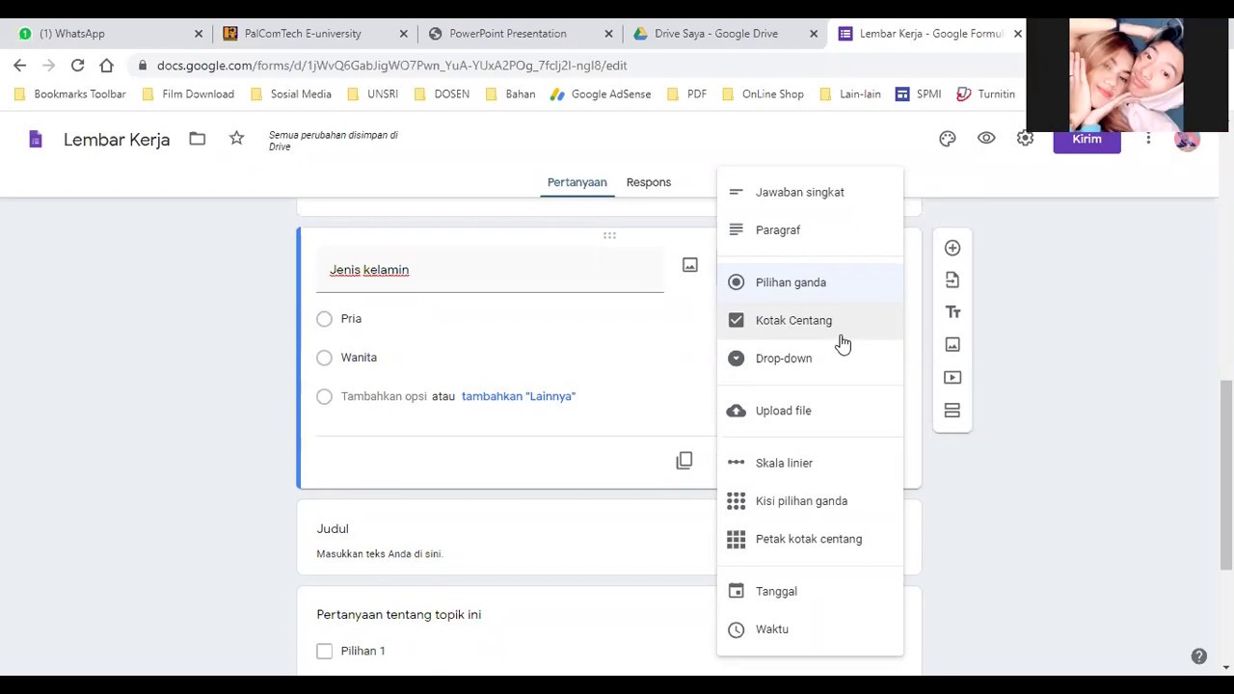Viewport: 1234px width, 694px height.
Task: Open Google AdSense bookmark
Action: (x=601, y=94)
